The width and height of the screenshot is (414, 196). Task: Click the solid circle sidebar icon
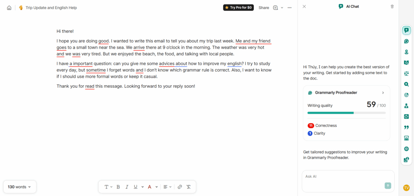(x=406, y=149)
